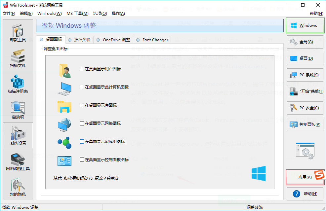Switch to the 桌面图标 tab

coord(51,39)
